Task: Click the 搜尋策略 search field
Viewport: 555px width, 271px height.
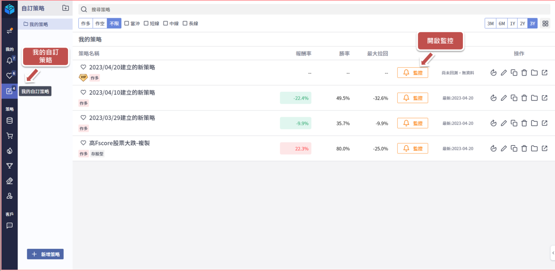Action: tap(314, 9)
